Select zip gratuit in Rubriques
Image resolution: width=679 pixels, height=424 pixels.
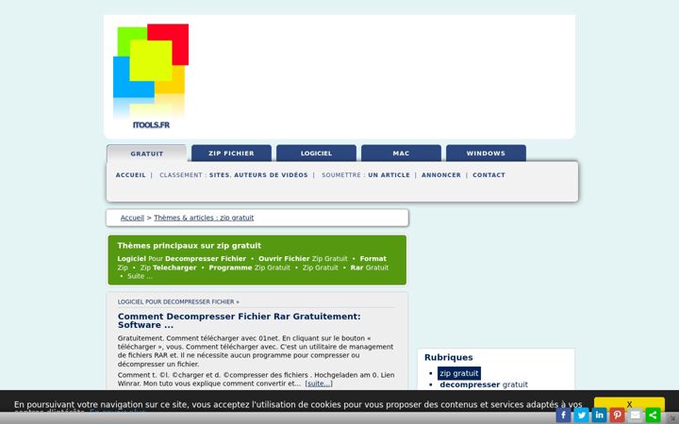click(459, 373)
